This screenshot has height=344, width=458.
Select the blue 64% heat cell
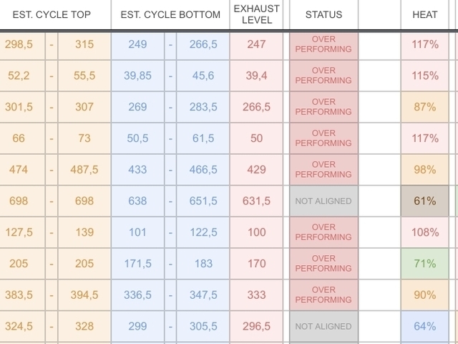point(424,326)
